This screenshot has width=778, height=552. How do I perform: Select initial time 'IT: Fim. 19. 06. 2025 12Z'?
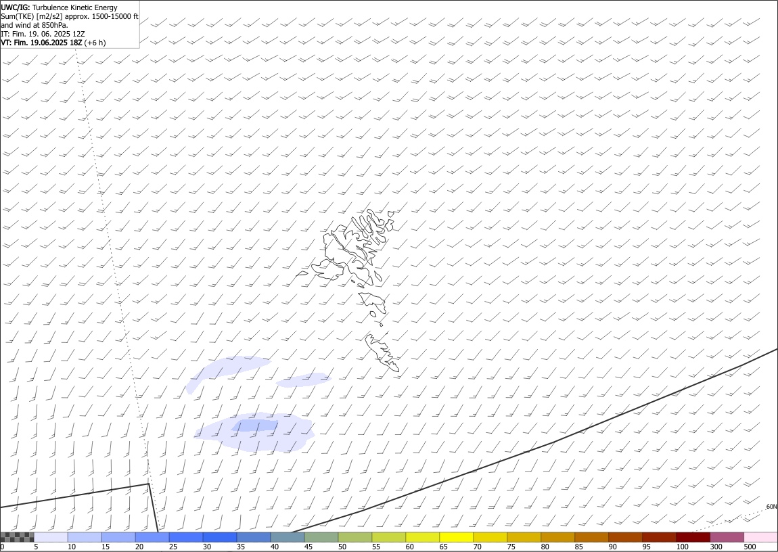(43, 34)
